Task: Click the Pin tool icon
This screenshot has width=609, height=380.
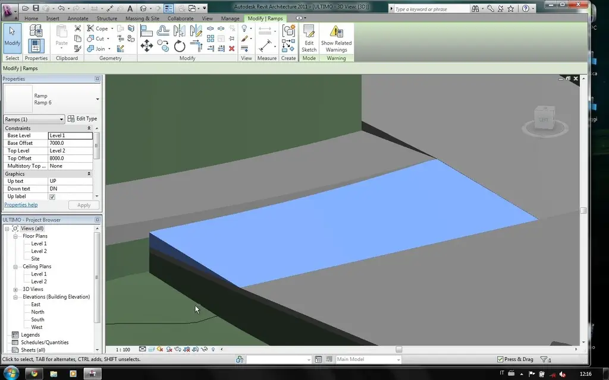Action: click(231, 39)
